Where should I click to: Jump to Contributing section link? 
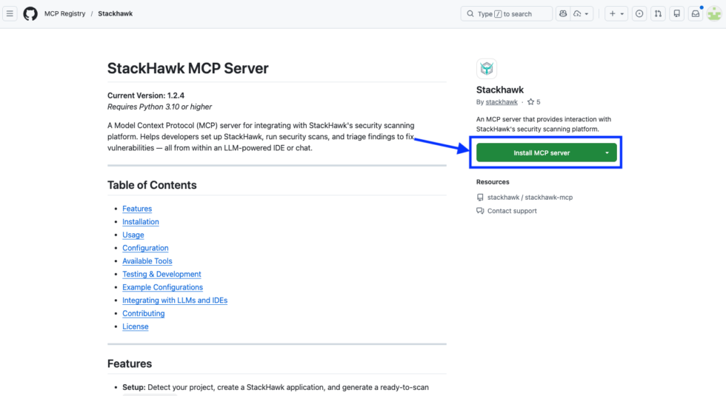pyautogui.click(x=144, y=313)
